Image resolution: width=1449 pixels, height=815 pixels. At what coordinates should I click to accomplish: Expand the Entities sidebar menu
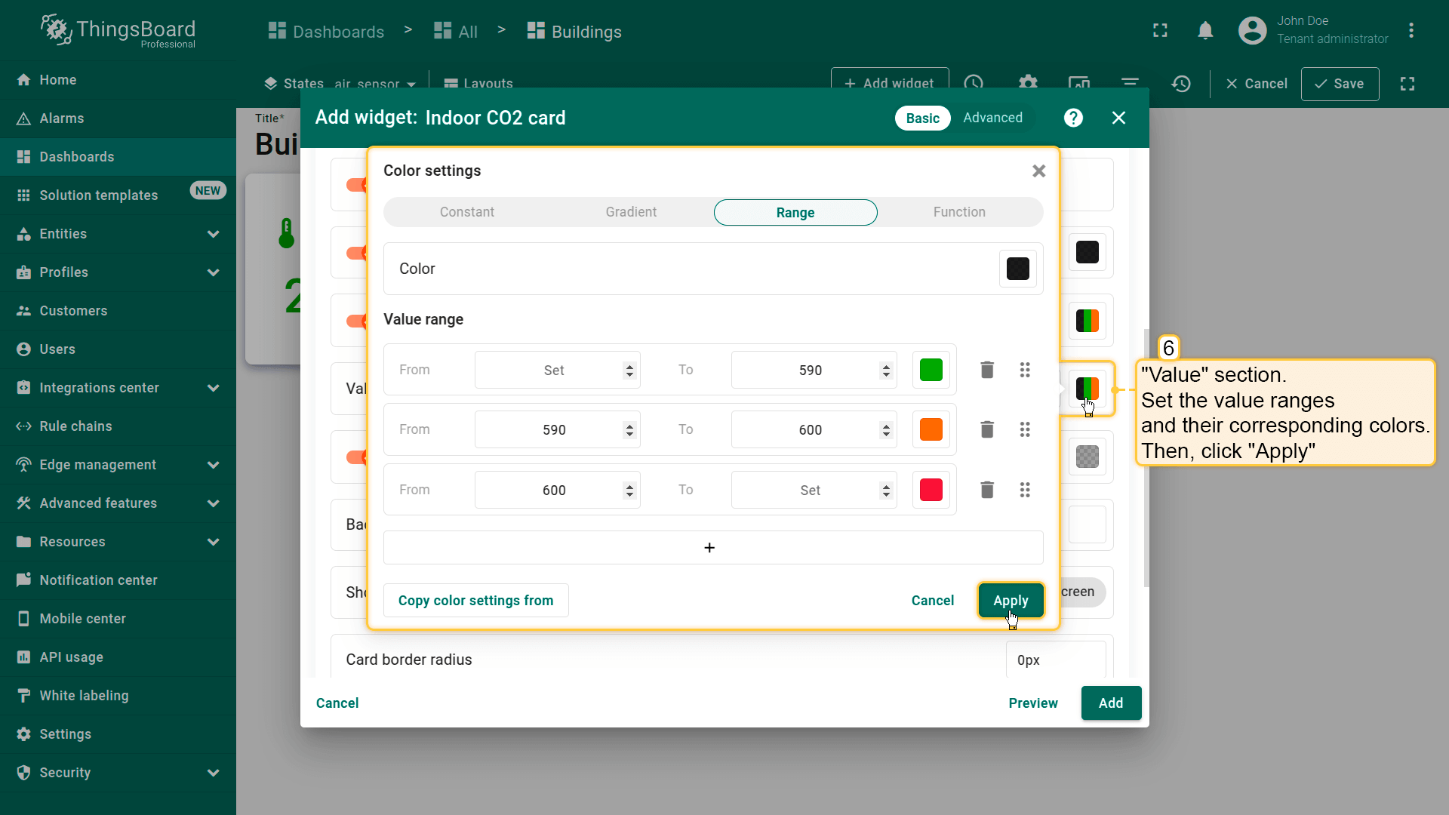[x=213, y=234]
